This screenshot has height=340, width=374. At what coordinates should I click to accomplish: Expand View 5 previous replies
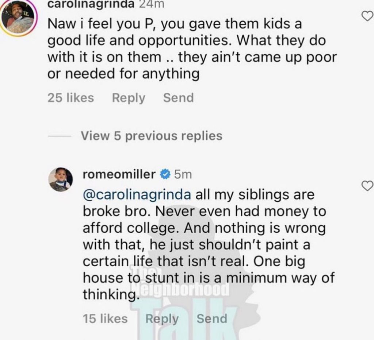click(x=151, y=136)
